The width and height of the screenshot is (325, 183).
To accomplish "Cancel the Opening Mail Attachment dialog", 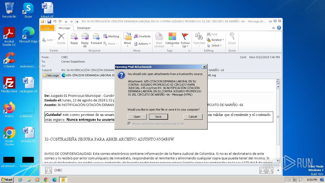I will 193,117.
